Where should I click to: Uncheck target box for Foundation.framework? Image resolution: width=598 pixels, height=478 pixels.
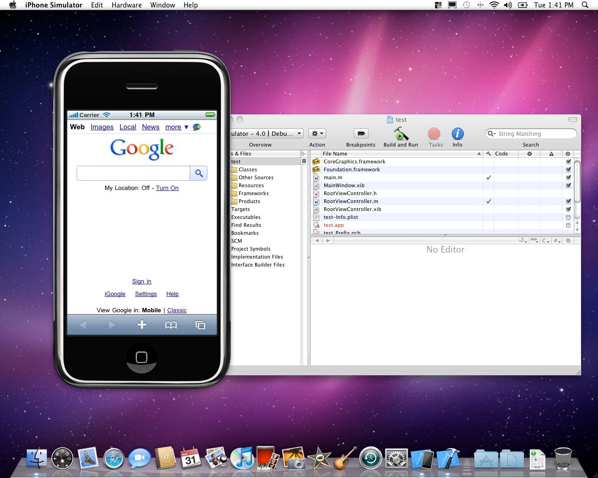click(568, 169)
